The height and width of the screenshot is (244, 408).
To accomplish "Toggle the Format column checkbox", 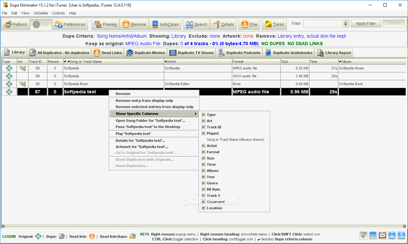I will 203,152.
